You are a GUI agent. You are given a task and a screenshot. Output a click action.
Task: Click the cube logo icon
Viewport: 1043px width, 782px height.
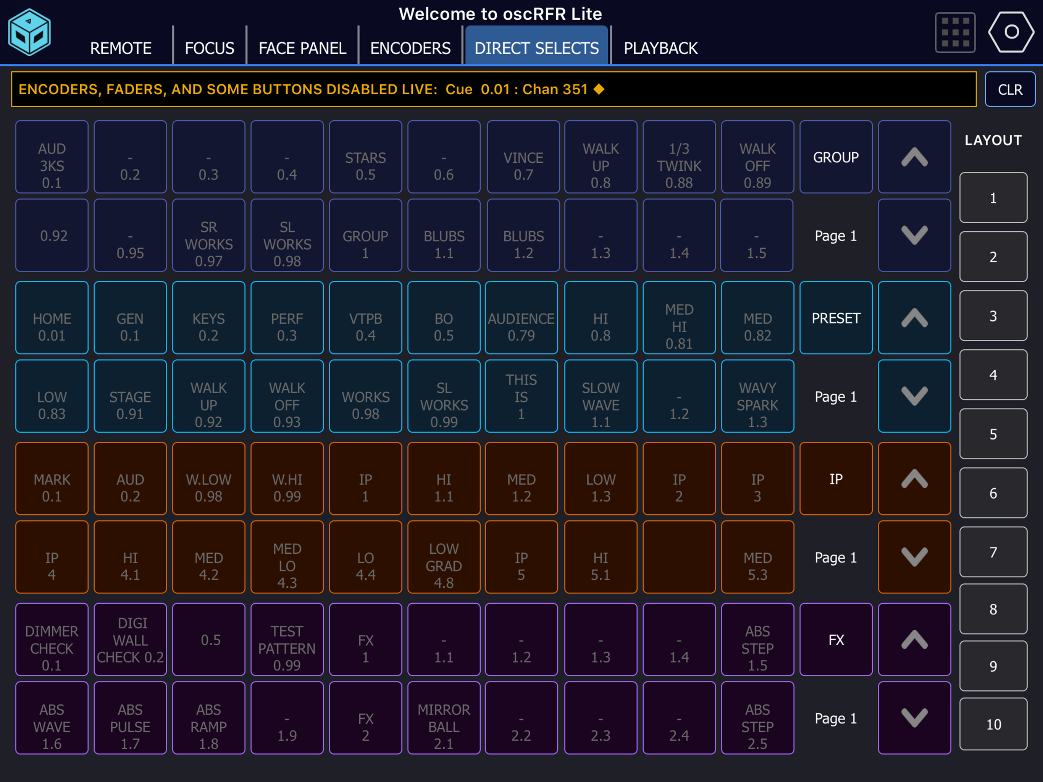click(x=29, y=32)
